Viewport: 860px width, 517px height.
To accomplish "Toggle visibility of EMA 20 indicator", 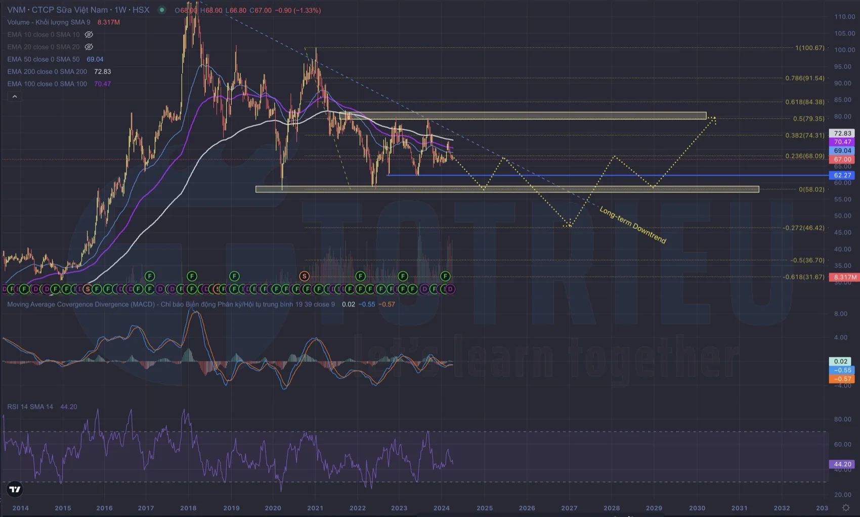I will pos(89,47).
